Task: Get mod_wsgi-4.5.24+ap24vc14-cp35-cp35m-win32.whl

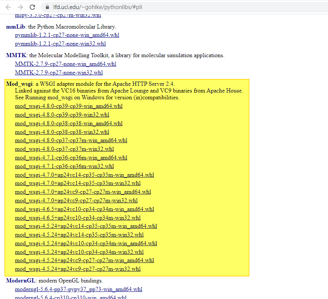Action: point(79,235)
